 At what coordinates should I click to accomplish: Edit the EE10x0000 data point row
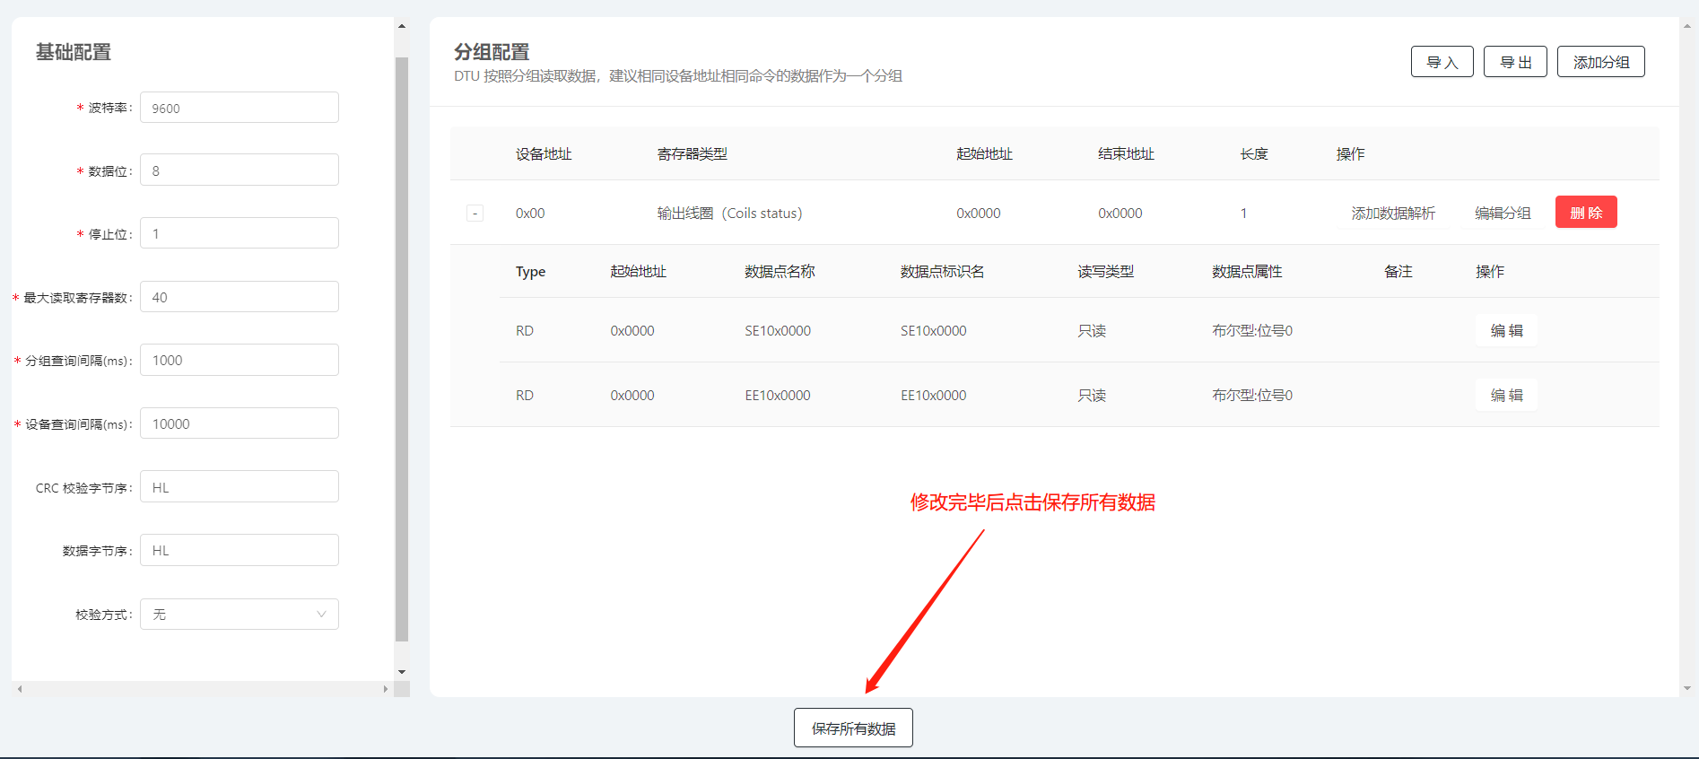point(1506,396)
